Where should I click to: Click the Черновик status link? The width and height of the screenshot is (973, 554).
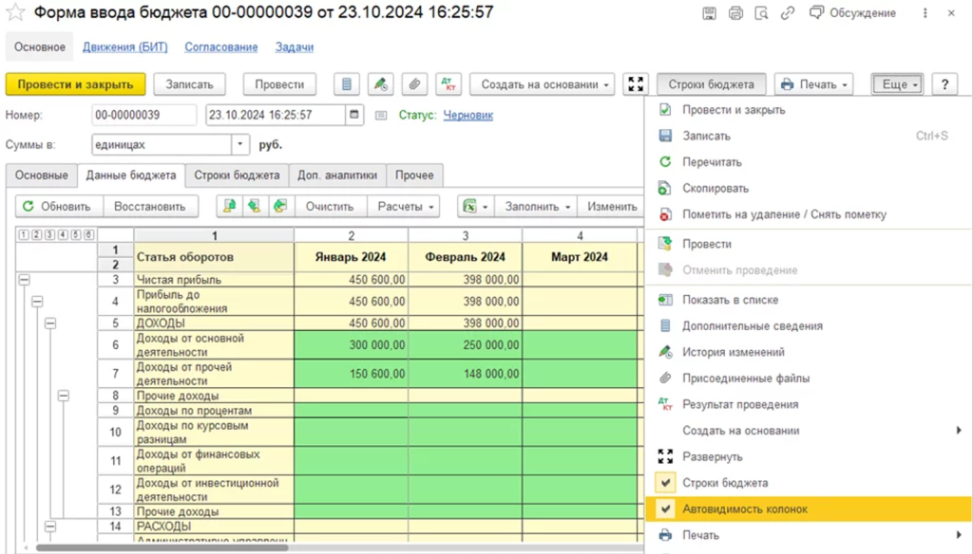[x=467, y=116]
